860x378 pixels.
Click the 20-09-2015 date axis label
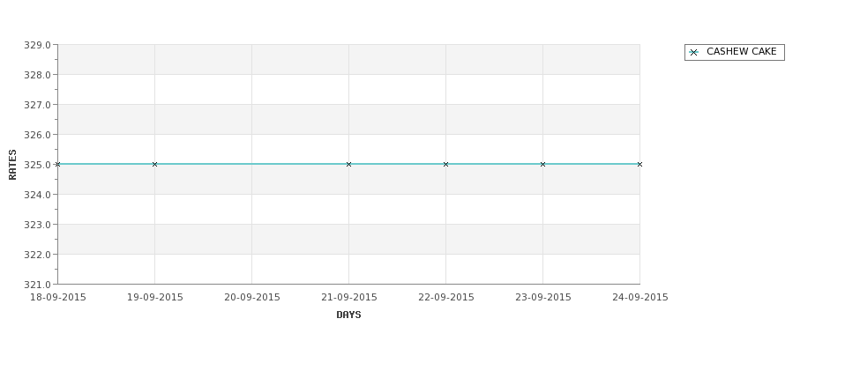[x=252, y=298]
